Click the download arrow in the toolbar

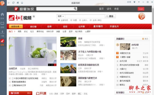tap(22, 3)
